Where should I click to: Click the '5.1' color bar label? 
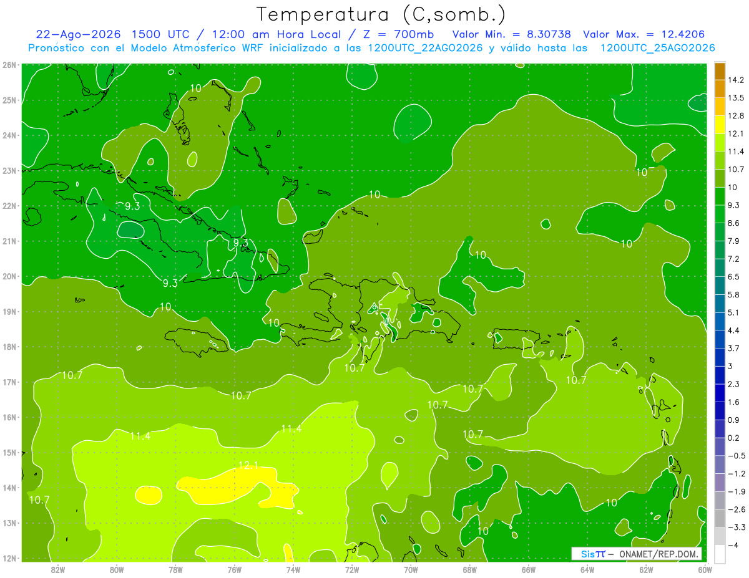click(734, 312)
